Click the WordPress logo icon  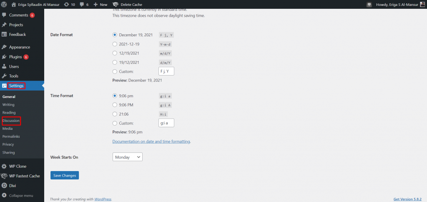click(x=4, y=4)
